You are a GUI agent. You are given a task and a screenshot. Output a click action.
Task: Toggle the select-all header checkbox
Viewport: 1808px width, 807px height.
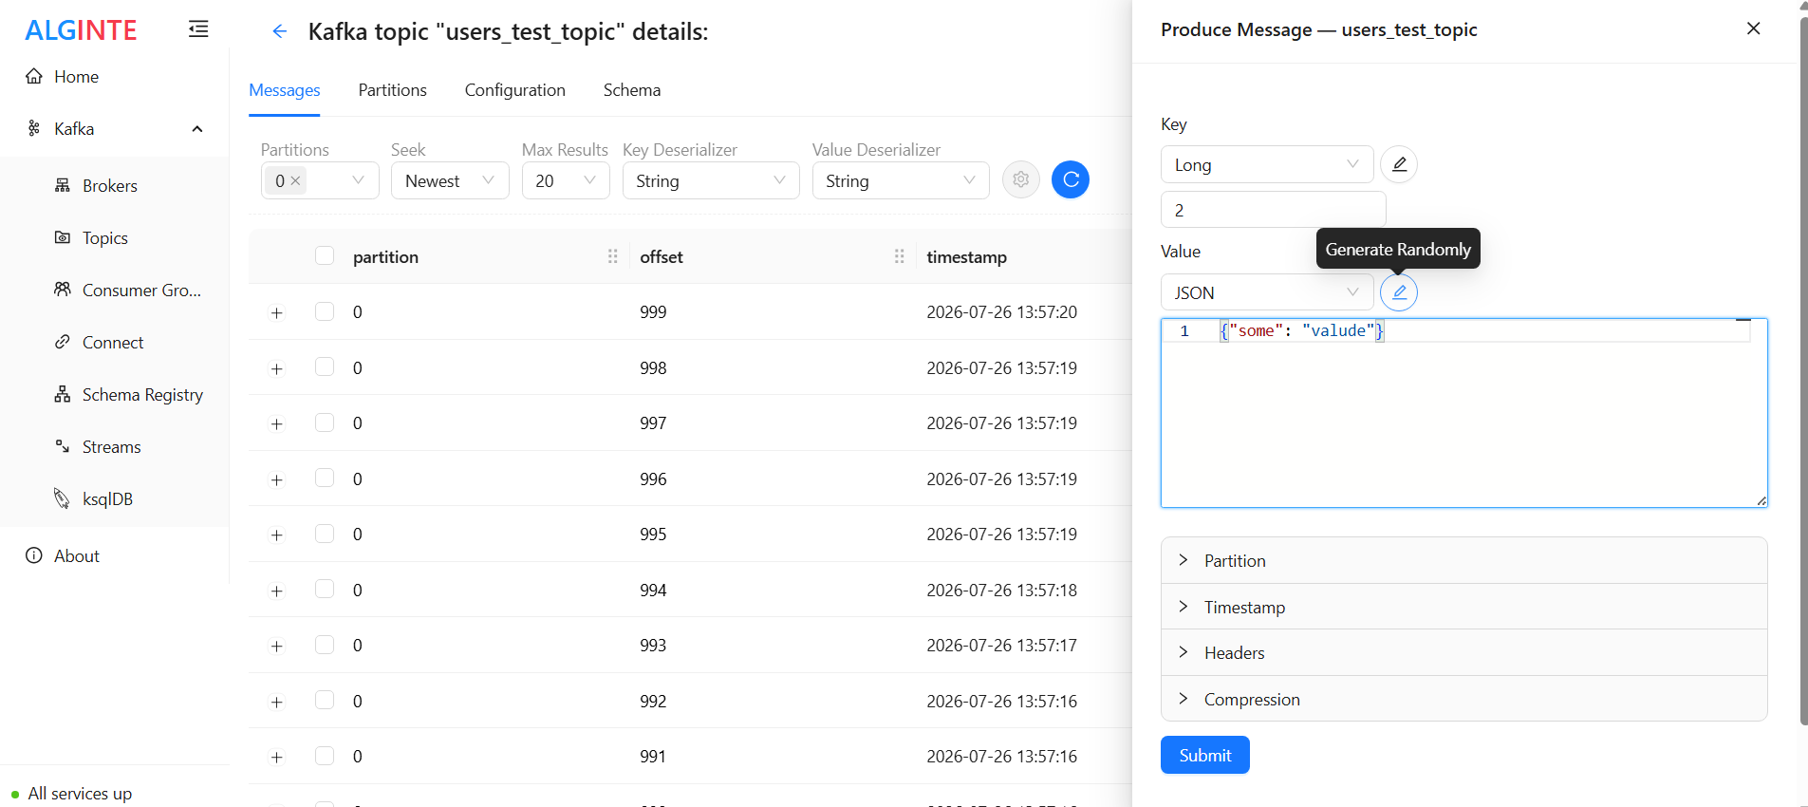tap(325, 255)
